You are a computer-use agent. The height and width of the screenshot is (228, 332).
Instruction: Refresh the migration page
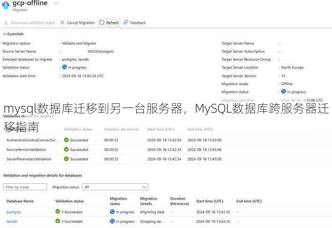point(109,23)
